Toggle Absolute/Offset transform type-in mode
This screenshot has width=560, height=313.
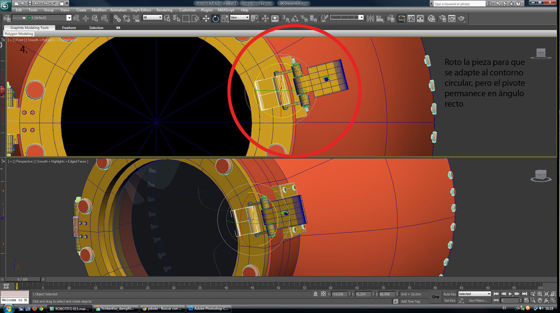click(323, 294)
